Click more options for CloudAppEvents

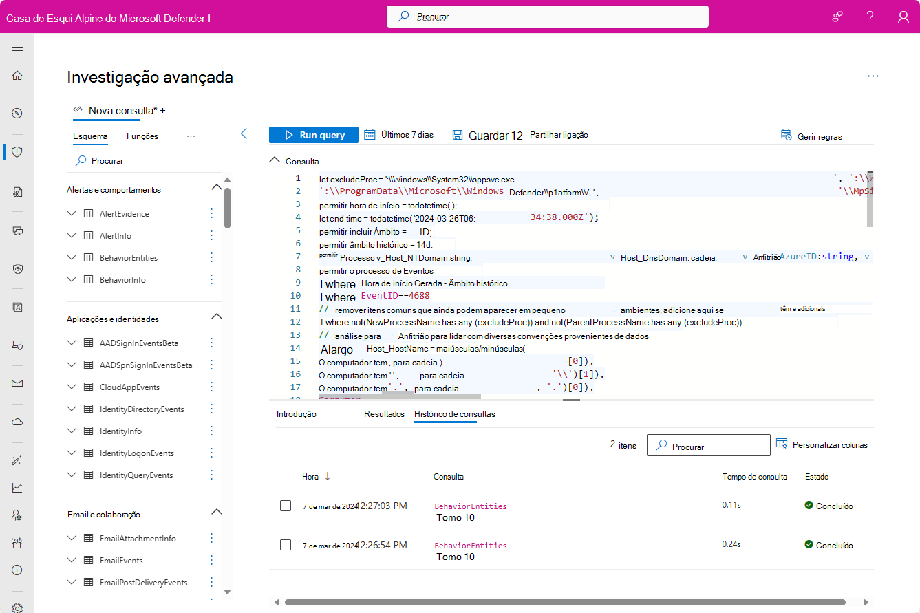click(x=211, y=387)
